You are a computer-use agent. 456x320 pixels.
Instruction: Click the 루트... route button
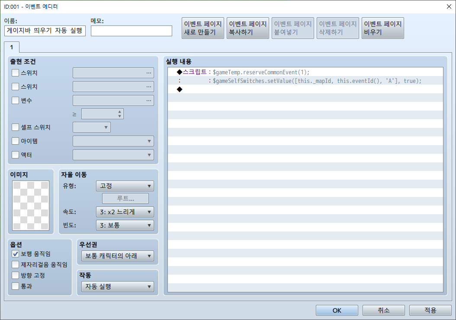pyautogui.click(x=125, y=199)
